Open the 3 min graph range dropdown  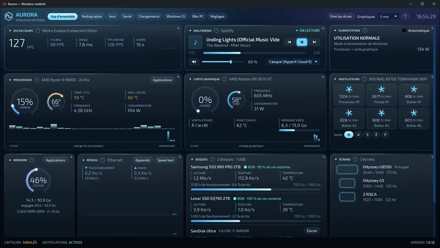388,17
